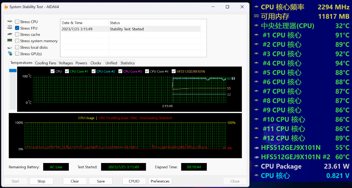Click sensor icon beside #2 CPU 核心
This screenshot has width=352, height=188.
256,45
